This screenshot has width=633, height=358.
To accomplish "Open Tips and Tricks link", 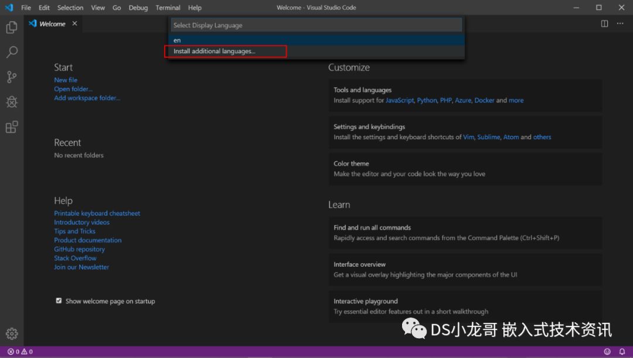I will pos(74,230).
